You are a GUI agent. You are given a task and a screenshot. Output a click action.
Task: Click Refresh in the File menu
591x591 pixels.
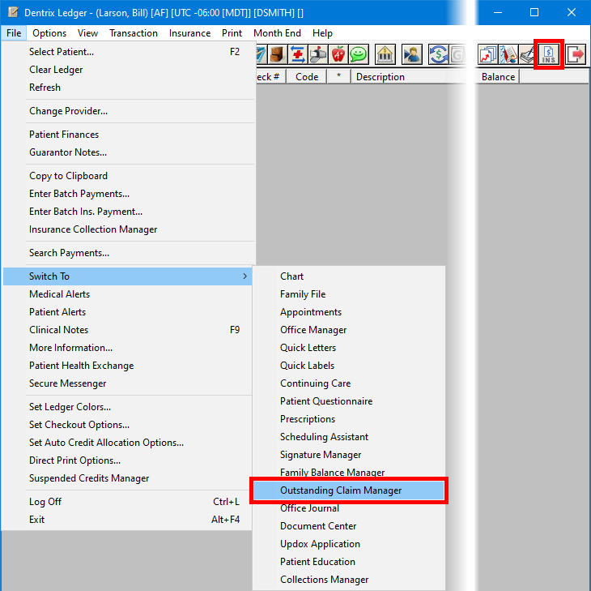127,88
